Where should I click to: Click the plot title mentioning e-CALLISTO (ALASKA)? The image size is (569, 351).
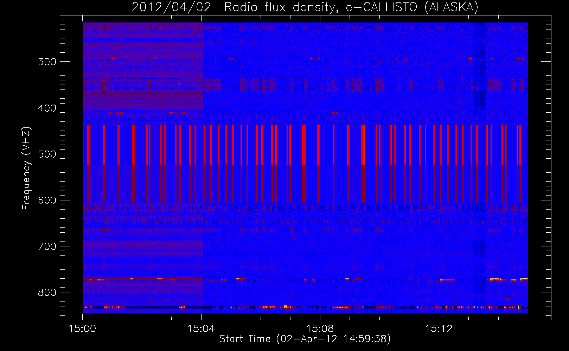[x=305, y=7]
